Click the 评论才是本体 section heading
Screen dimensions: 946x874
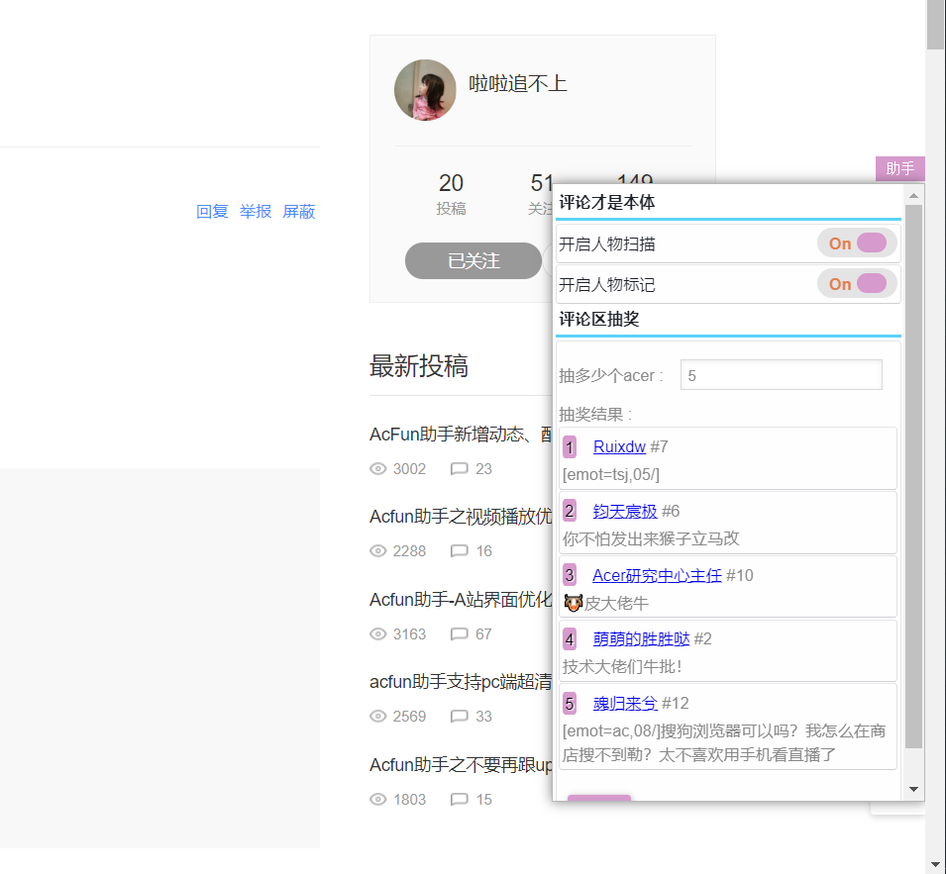(607, 202)
